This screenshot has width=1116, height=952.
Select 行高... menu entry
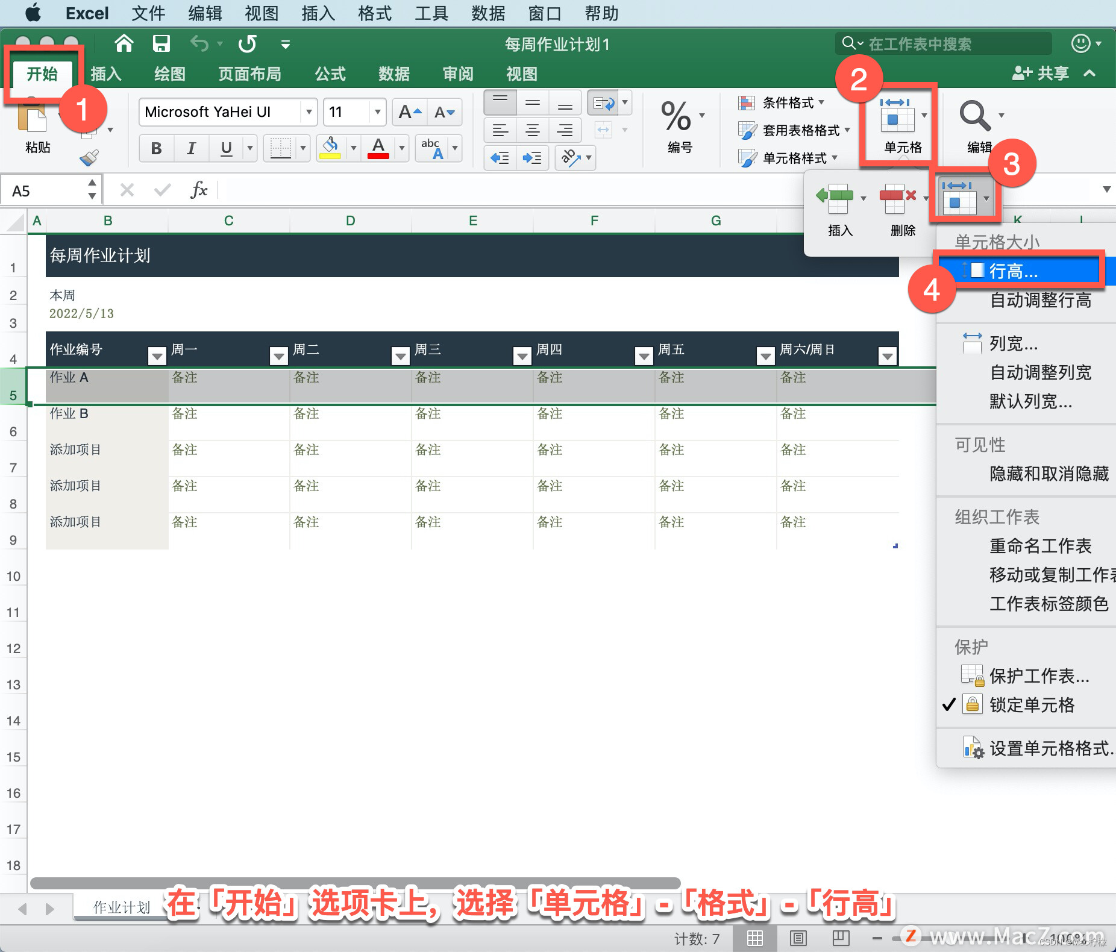1027,271
